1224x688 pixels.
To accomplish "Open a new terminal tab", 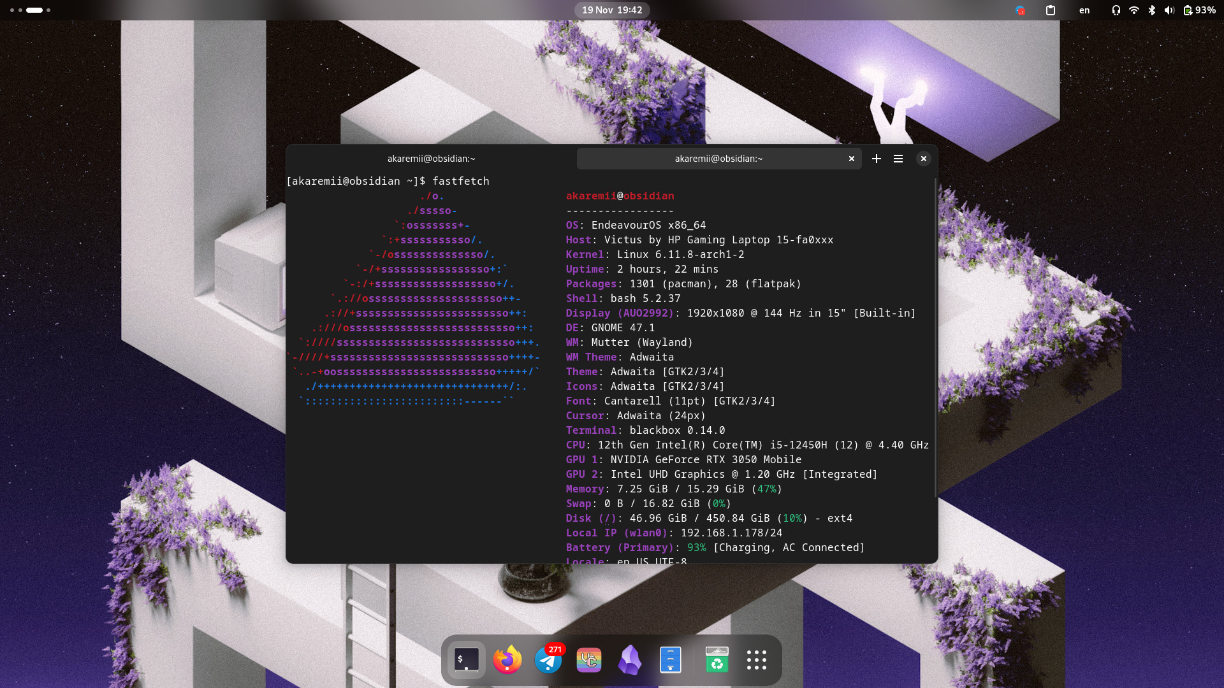I will 877,159.
